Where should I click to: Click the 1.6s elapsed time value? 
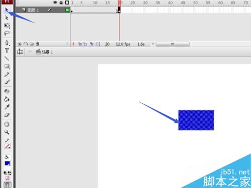pos(141,44)
